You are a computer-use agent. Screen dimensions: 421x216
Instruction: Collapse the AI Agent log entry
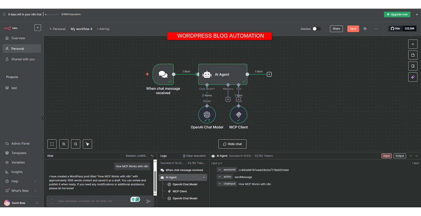[204, 177]
